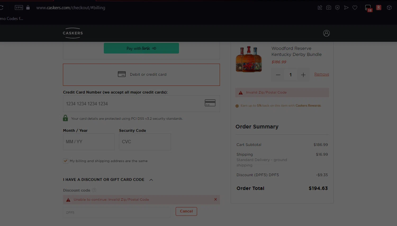Open the Promo Codes bookmark
Image resolution: width=397 pixels, height=226 pixels.
point(12,19)
